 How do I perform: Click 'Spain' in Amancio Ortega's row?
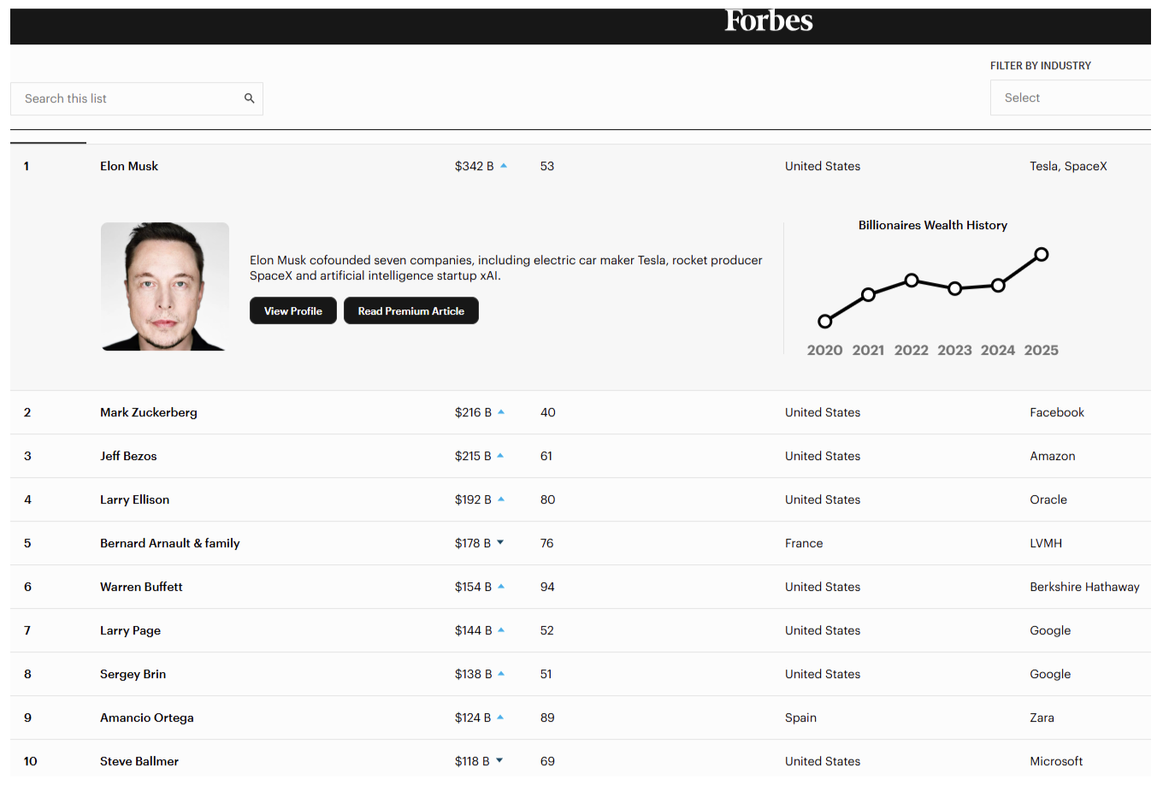pos(800,717)
